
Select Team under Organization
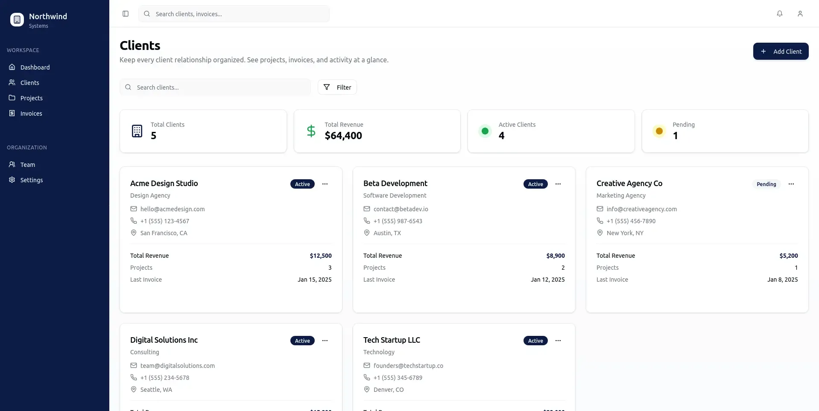27,164
